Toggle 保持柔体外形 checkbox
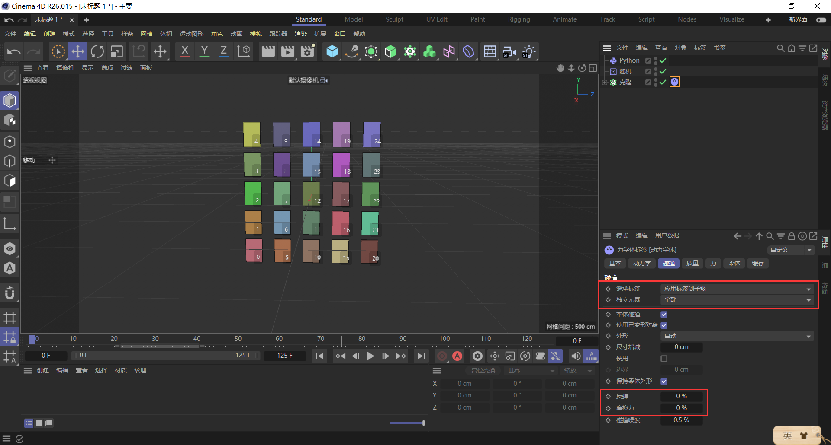The height and width of the screenshot is (445, 831). (664, 381)
